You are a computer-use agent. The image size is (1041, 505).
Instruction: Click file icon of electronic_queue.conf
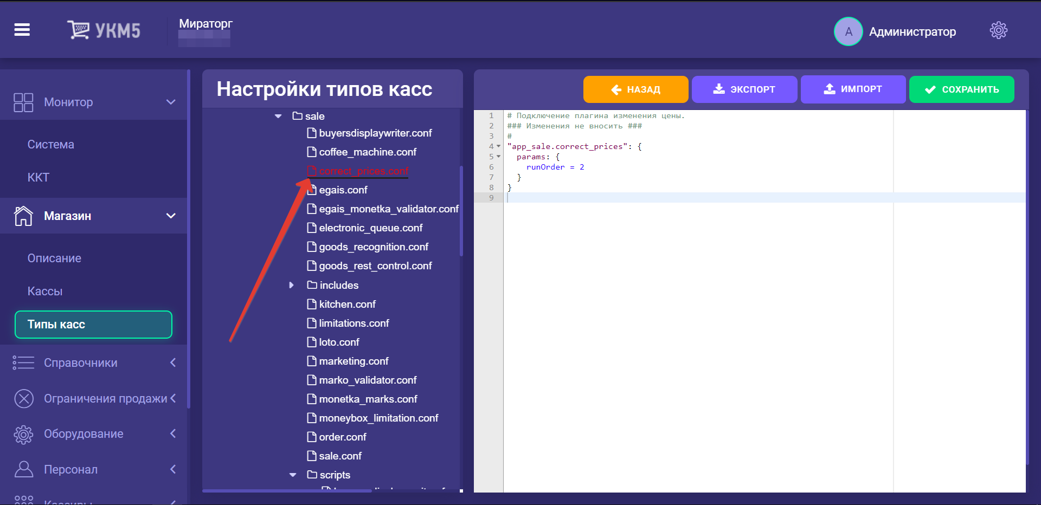[x=312, y=228]
